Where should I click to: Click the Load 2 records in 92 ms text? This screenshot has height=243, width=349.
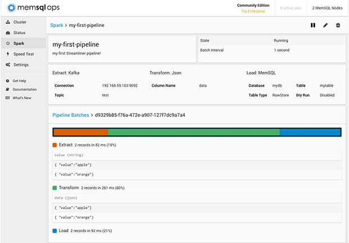91,231
